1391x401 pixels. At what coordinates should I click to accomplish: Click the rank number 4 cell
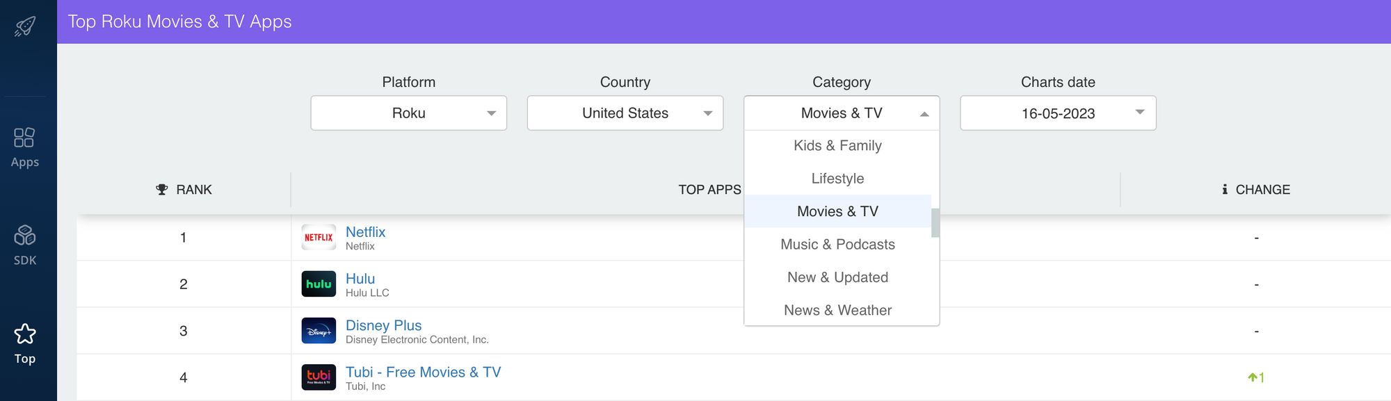(184, 377)
